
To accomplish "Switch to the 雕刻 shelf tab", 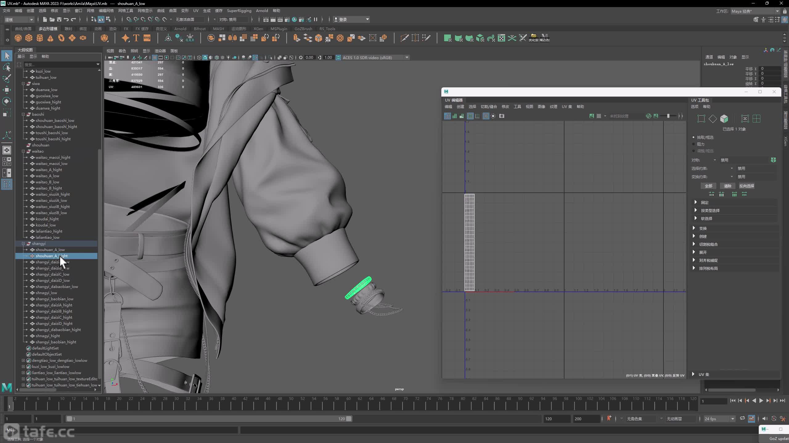I will coord(68,29).
